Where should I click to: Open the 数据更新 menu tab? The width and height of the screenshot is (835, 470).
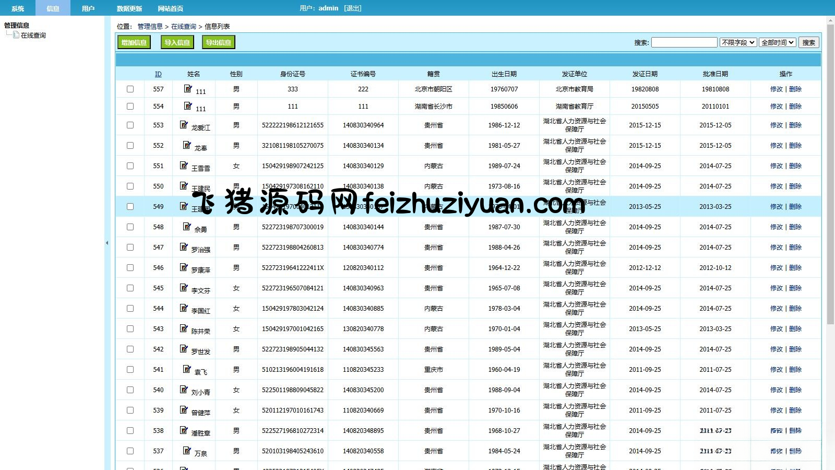[x=129, y=8]
